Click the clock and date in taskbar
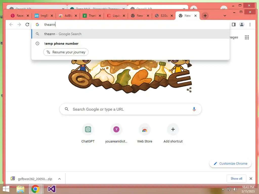Viewport: 259px width, 194px height. (x=248, y=189)
